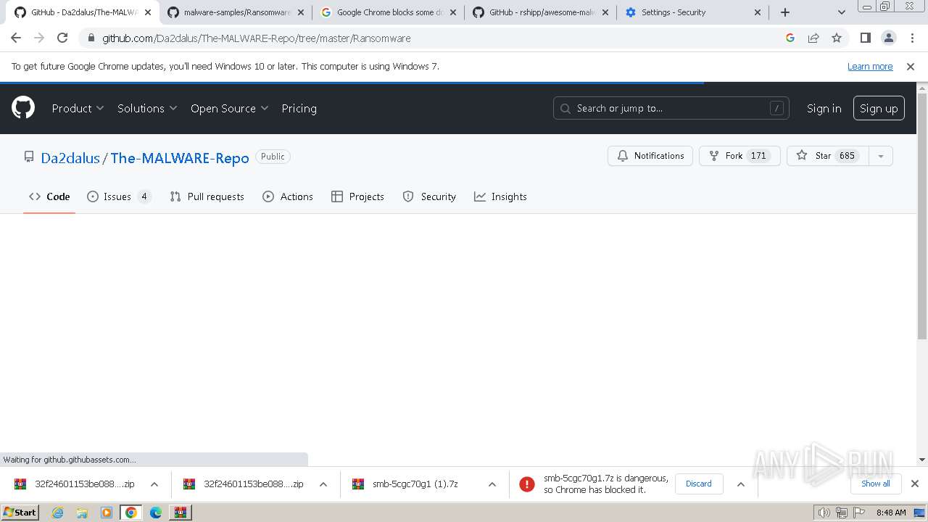Toggle Chrome side panel

coord(865,38)
